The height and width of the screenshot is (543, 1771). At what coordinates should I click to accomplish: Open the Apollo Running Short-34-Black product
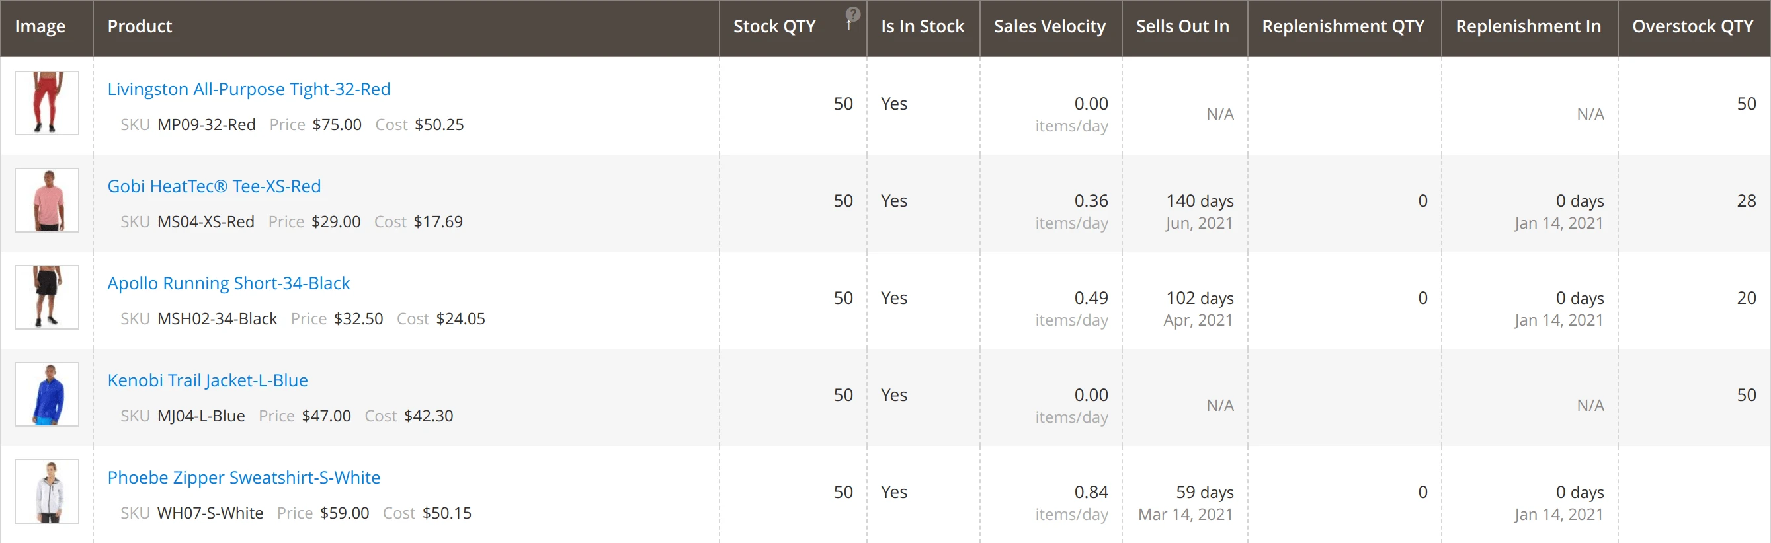228,283
